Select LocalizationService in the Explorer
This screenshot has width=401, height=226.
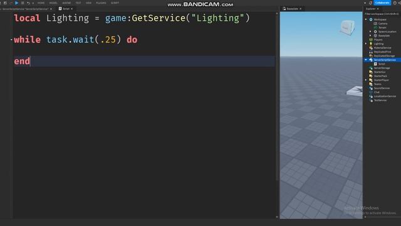point(385,96)
